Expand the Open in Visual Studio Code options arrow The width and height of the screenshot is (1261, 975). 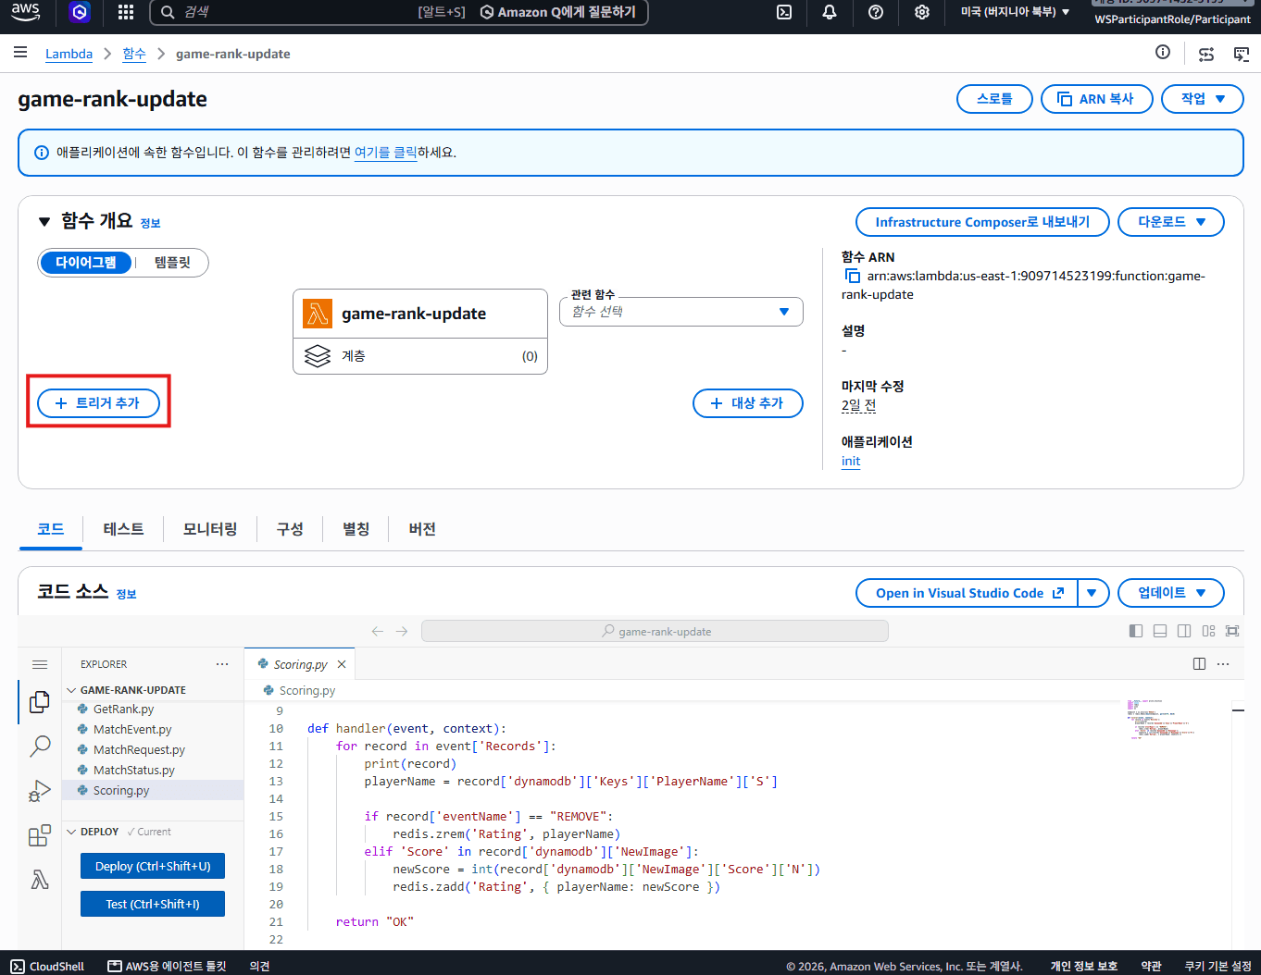tap(1093, 593)
